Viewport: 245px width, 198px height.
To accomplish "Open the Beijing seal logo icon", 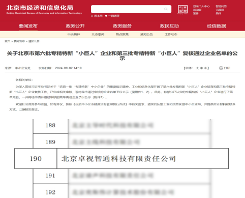I will click(182, 10).
